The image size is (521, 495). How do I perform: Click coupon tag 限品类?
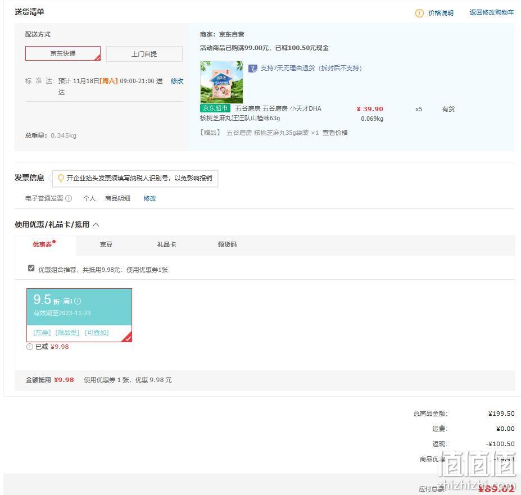(x=67, y=333)
